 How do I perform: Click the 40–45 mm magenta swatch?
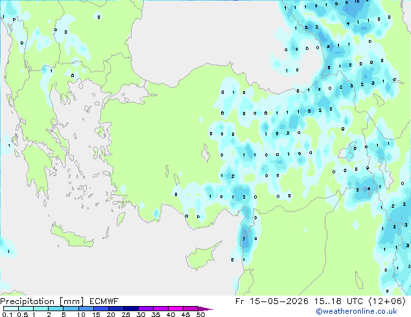(x=176, y=309)
